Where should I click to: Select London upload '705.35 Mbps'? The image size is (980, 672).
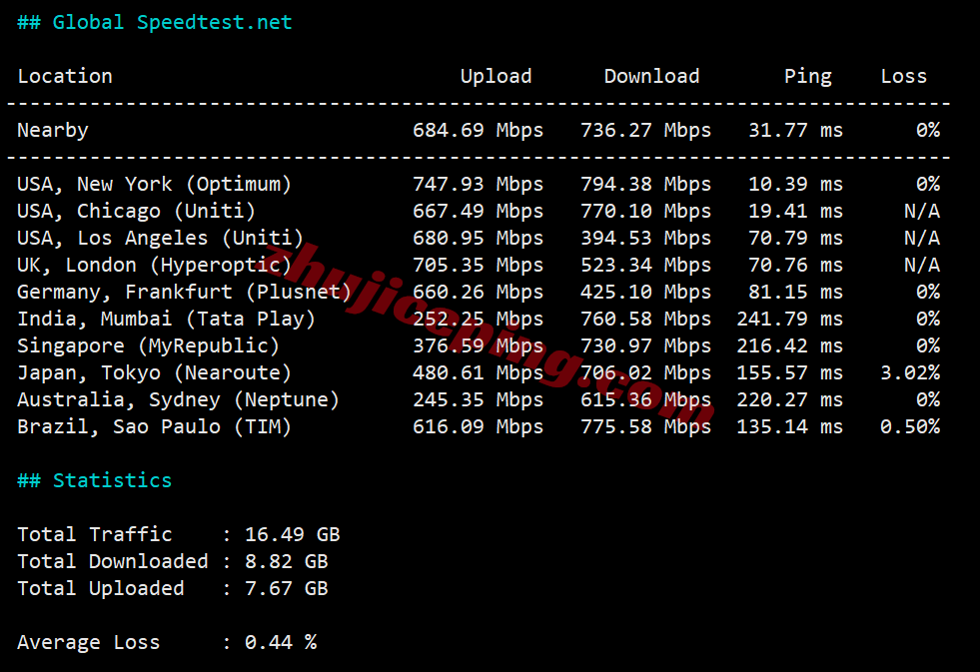click(x=478, y=265)
